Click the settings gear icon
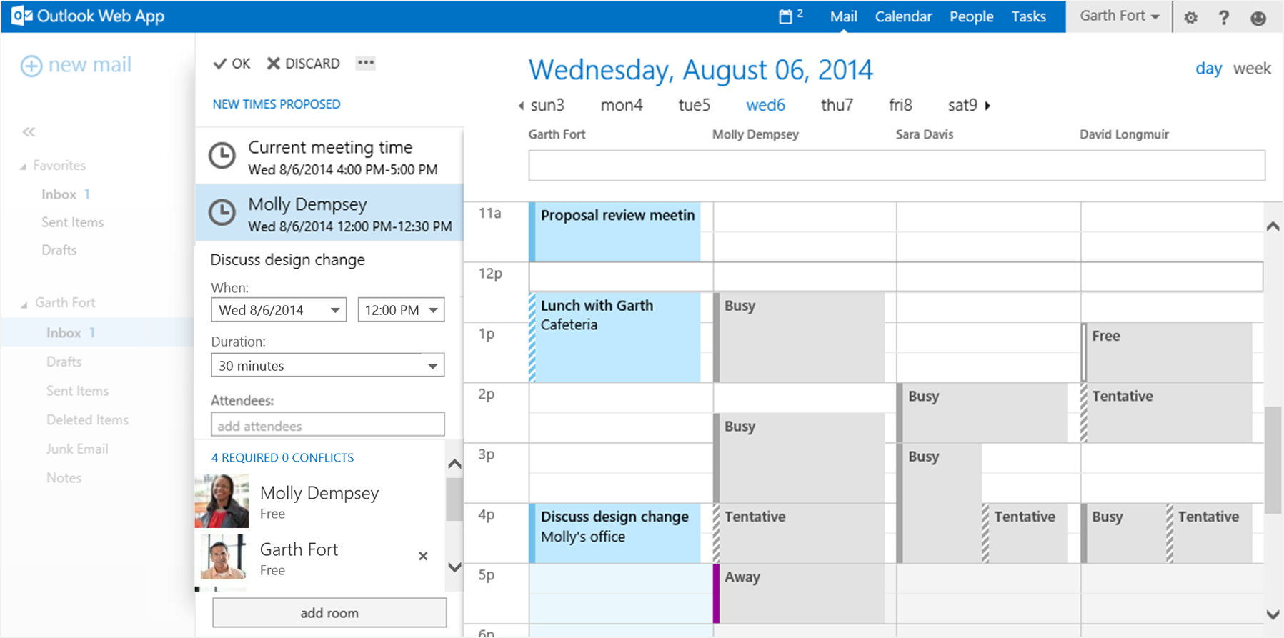The image size is (1284, 638). click(1190, 18)
